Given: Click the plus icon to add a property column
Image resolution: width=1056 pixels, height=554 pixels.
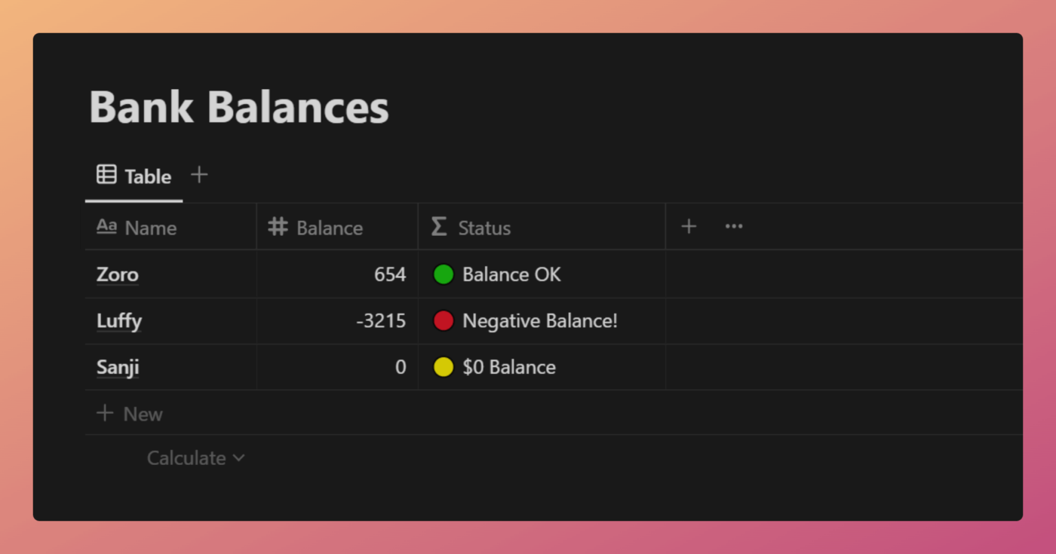Looking at the screenshot, I should point(689,227).
